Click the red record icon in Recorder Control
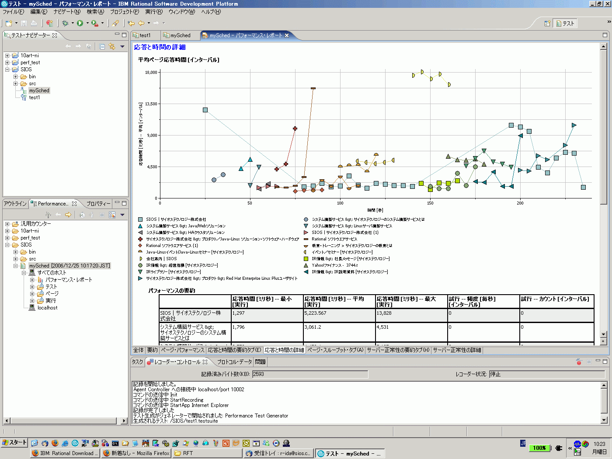The height and width of the screenshot is (459, 612). tap(579, 362)
